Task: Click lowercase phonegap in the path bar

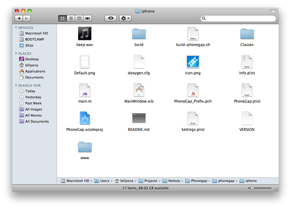Action: point(224,181)
